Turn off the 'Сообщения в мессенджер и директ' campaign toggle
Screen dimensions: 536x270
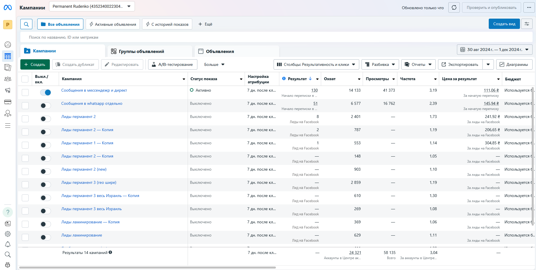click(x=46, y=92)
